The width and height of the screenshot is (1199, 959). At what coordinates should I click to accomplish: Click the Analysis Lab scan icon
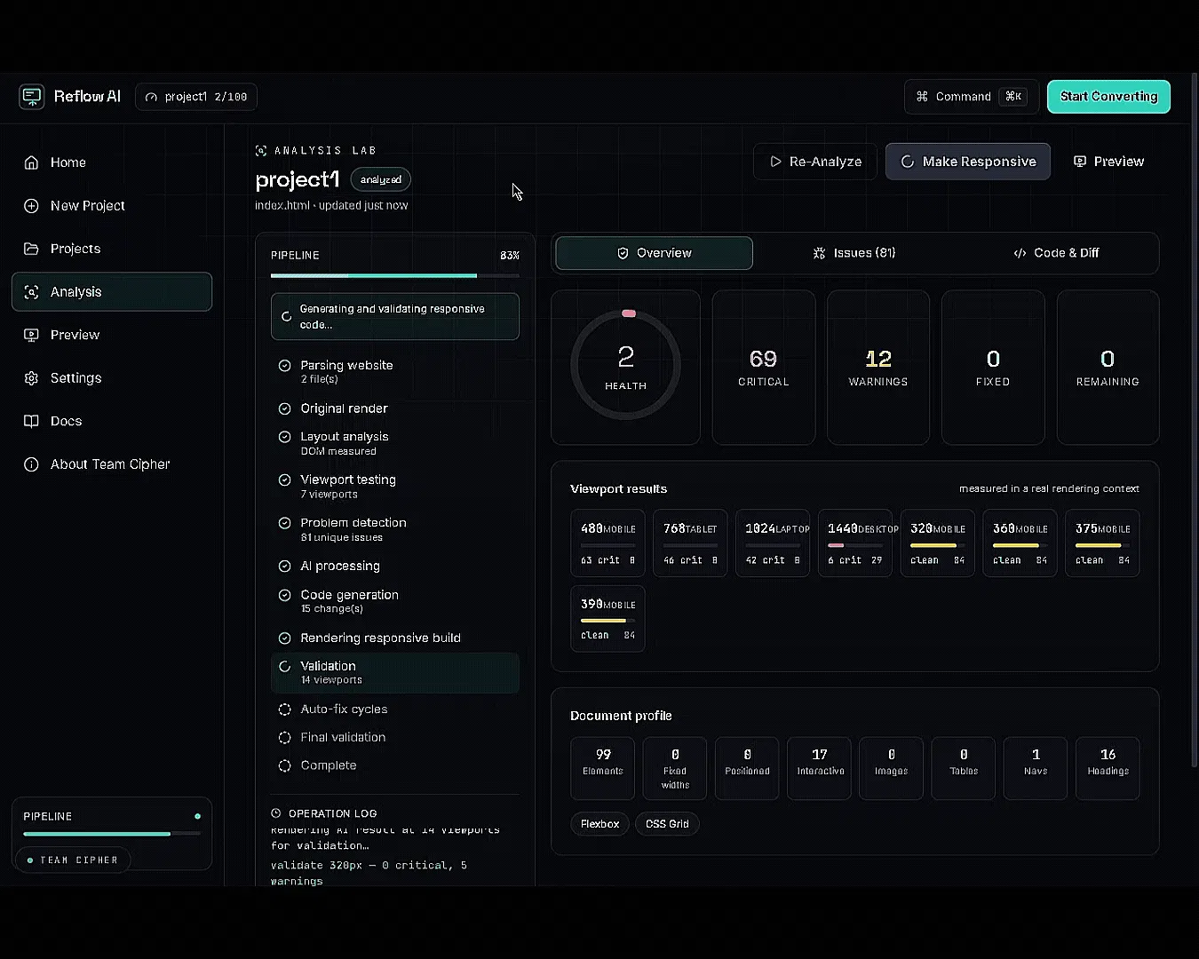[261, 151]
